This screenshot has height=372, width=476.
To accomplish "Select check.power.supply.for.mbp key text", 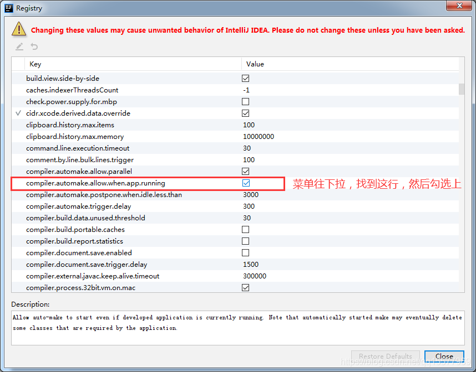I will click(72, 101).
